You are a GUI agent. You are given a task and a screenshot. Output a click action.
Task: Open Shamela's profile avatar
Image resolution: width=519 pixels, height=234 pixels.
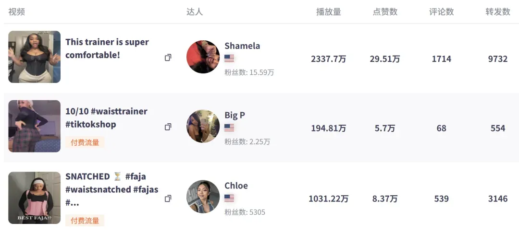[203, 57]
